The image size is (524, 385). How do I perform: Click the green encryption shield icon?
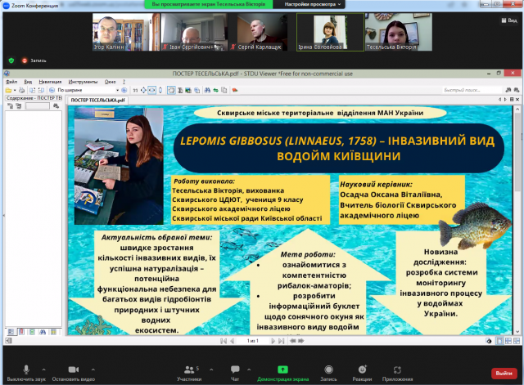(x=11, y=60)
